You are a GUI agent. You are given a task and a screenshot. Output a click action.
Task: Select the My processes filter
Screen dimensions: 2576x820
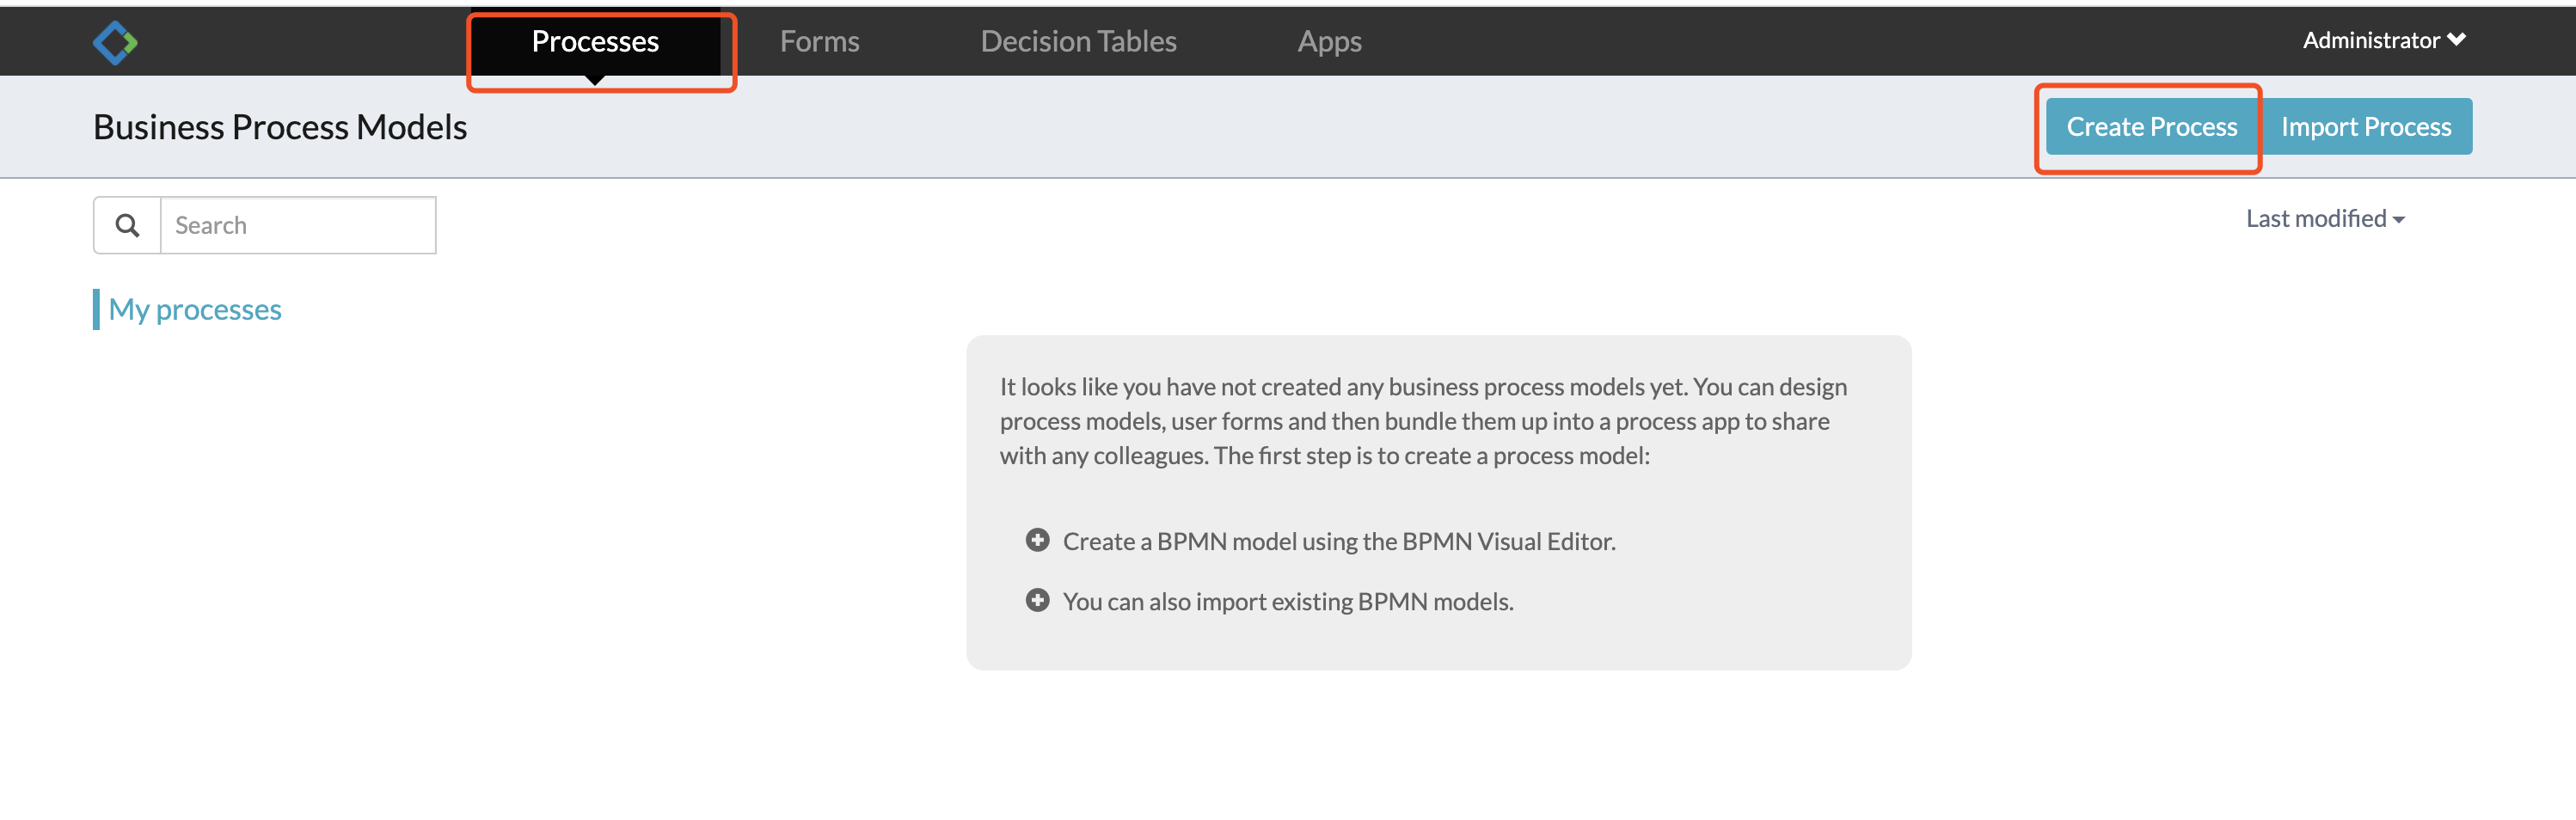point(194,310)
